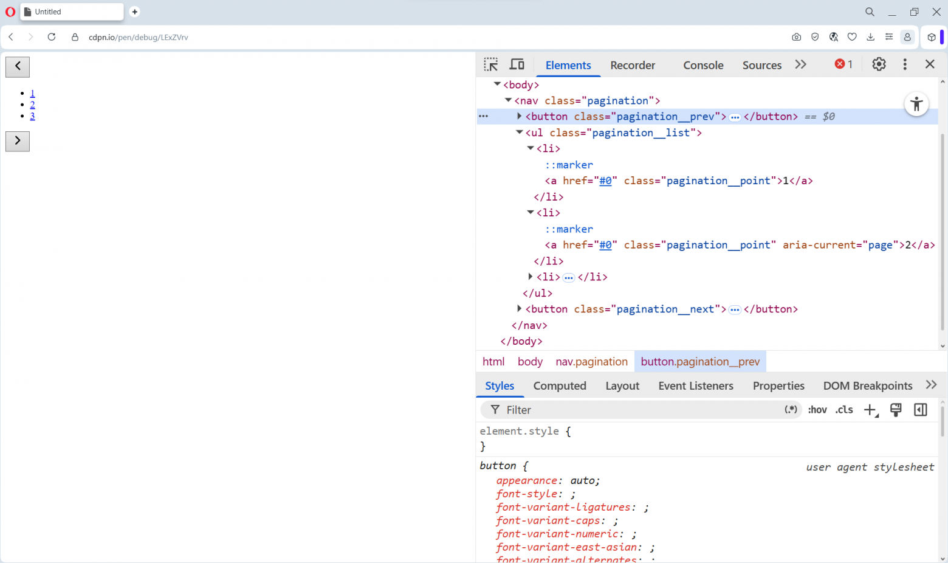This screenshot has height=563, width=948.
Task: Toggle rendering emulations paintbrush icon
Action: (896, 410)
